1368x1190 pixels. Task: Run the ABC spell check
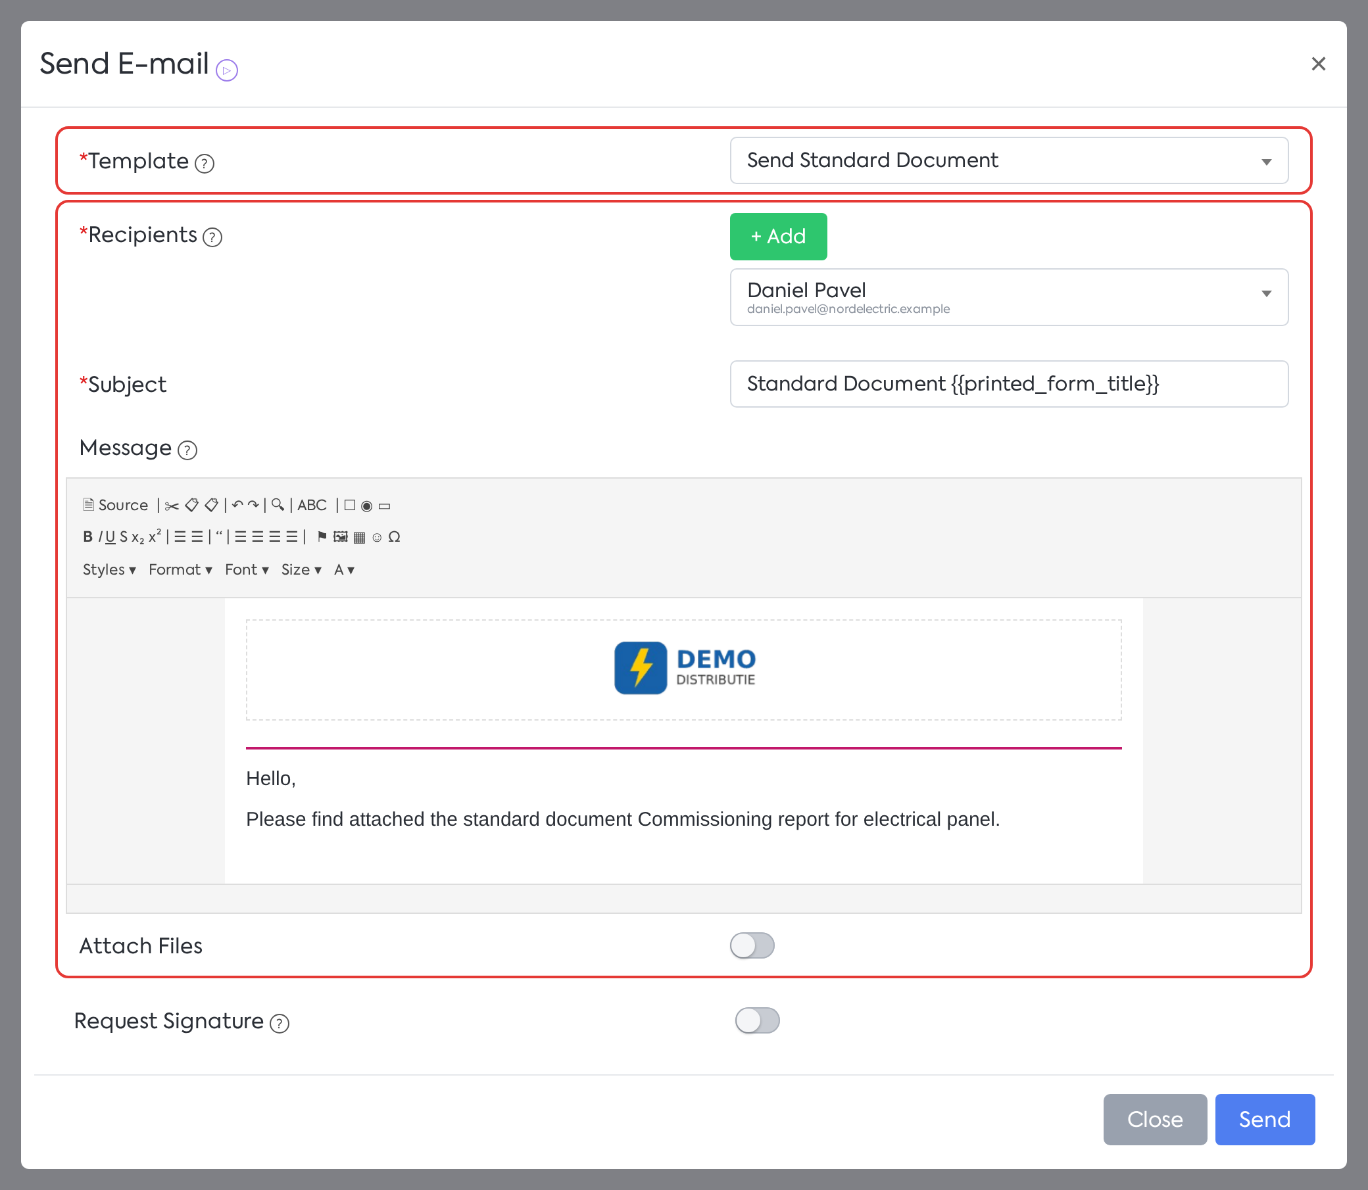[312, 506]
